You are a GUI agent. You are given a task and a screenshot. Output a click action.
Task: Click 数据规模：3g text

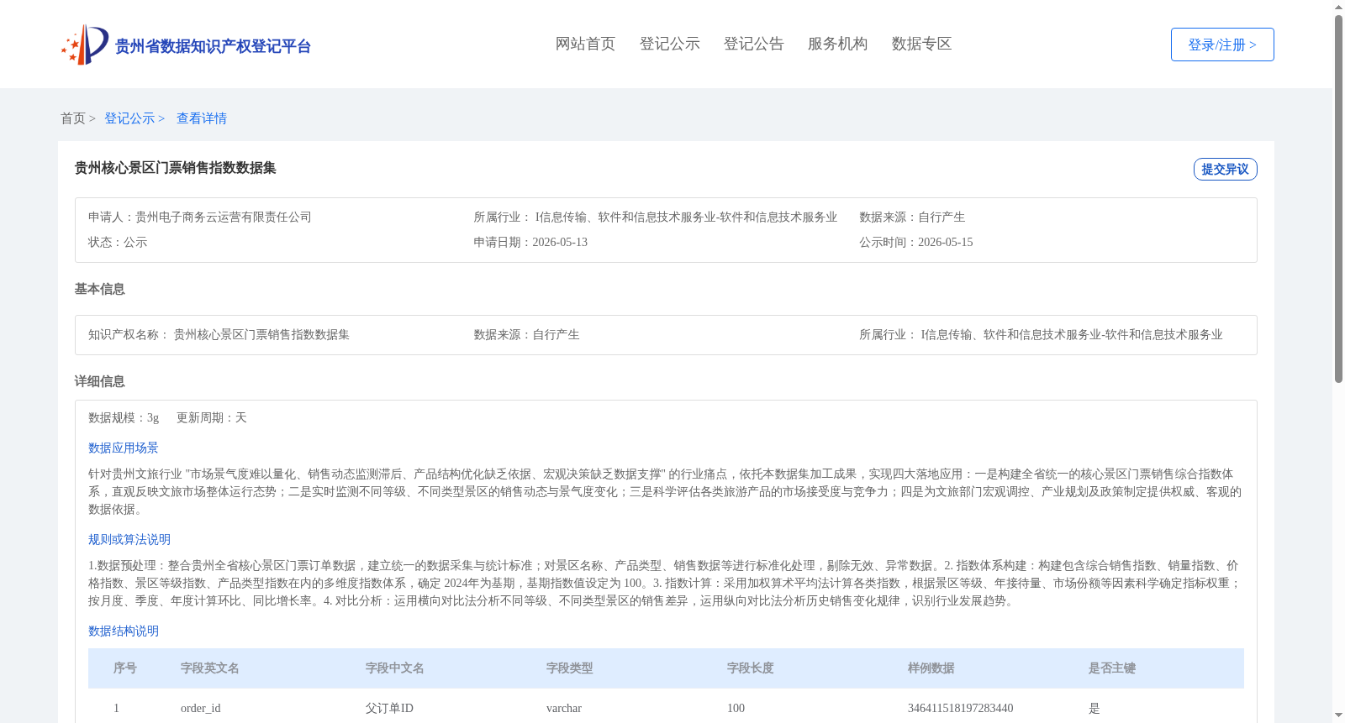click(124, 417)
